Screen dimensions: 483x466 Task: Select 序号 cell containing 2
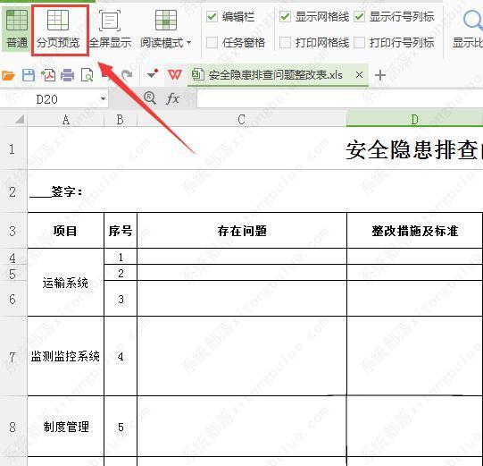coord(121,273)
